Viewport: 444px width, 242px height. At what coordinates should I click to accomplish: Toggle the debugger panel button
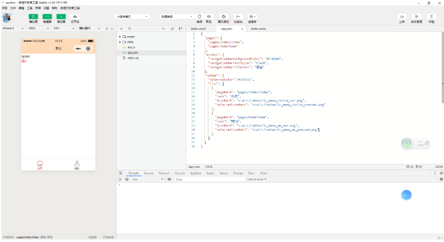click(x=61, y=17)
